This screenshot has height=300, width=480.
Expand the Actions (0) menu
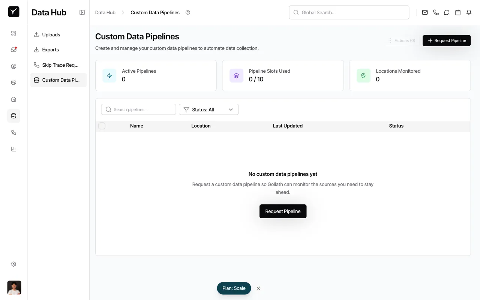[402, 40]
